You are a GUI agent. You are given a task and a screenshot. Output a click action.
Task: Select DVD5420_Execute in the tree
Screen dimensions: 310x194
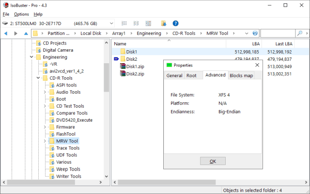coord(74,120)
